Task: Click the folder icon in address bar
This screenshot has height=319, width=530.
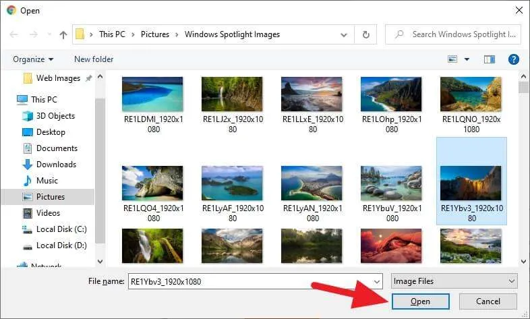Action: pos(80,34)
